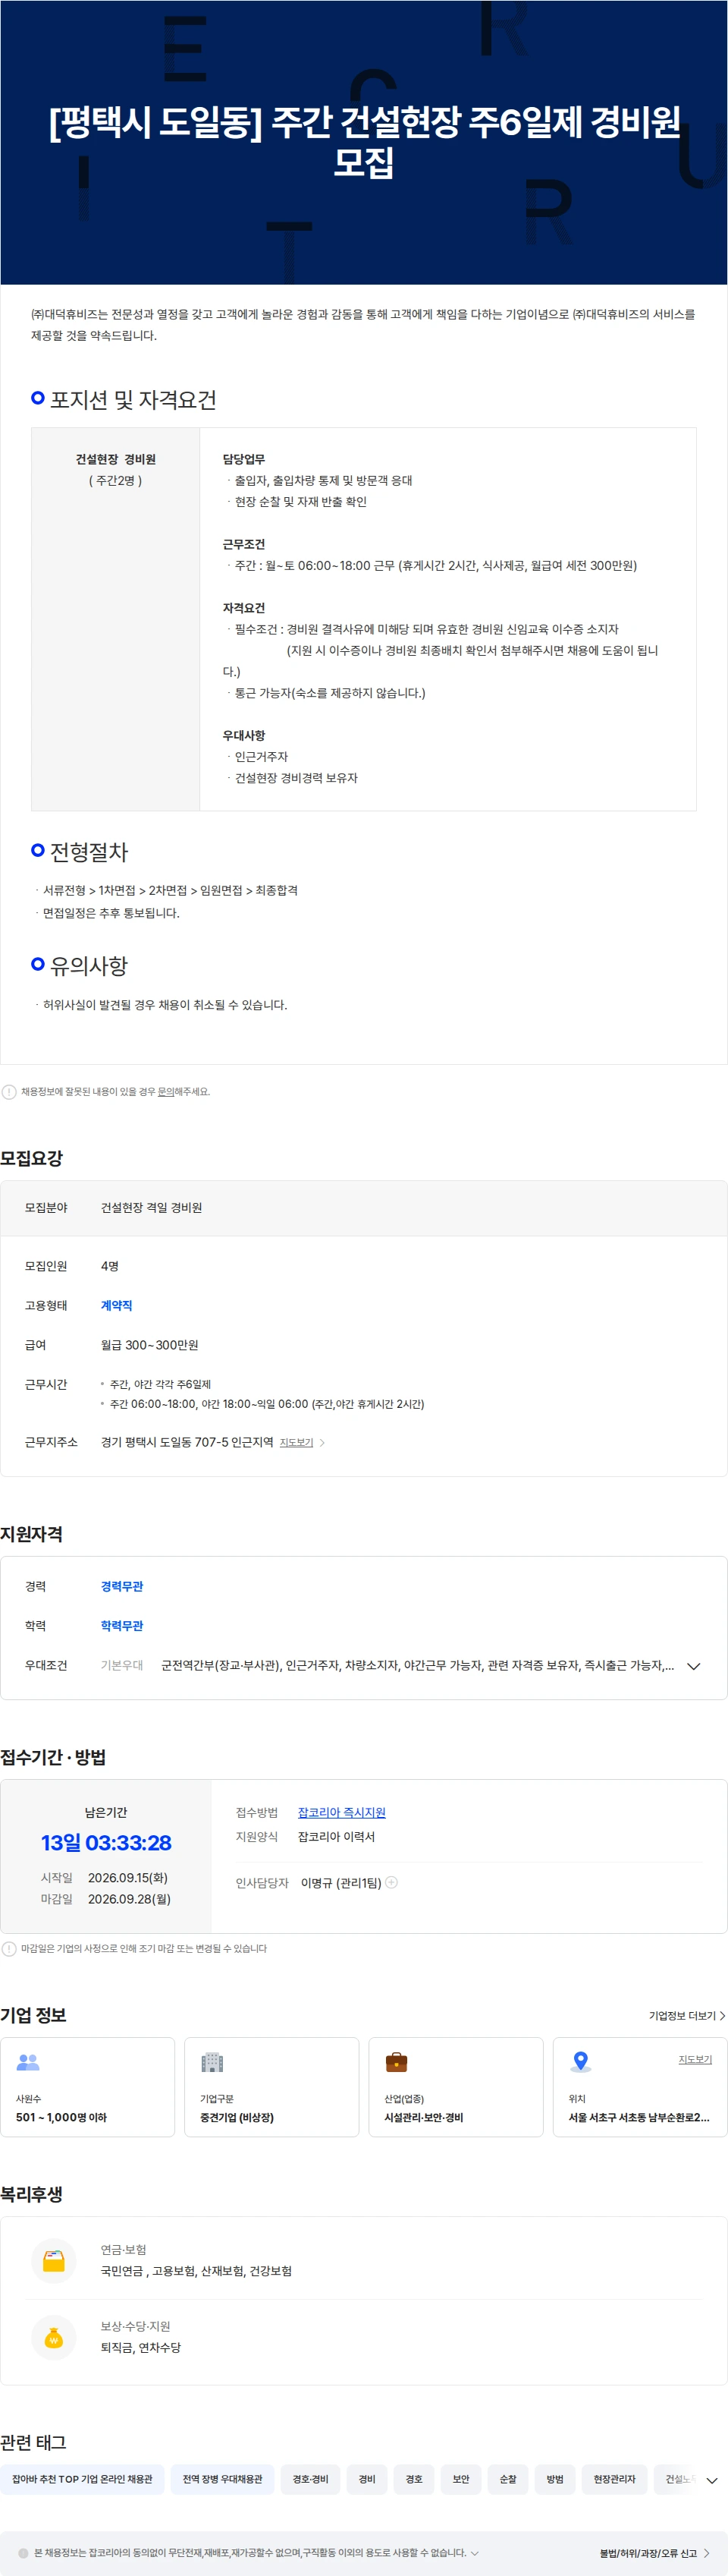Select the 경비 tag
The height and width of the screenshot is (2576, 728).
point(366,2479)
